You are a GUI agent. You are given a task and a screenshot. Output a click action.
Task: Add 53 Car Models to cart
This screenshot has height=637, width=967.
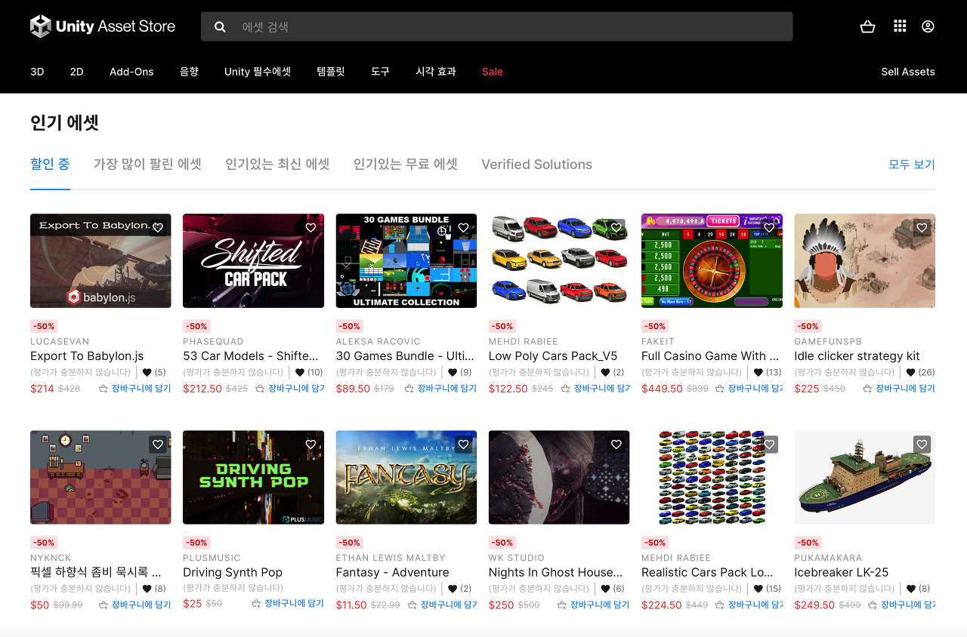point(289,389)
